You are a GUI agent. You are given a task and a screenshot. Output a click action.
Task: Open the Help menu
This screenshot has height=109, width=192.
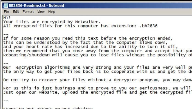[52, 12]
